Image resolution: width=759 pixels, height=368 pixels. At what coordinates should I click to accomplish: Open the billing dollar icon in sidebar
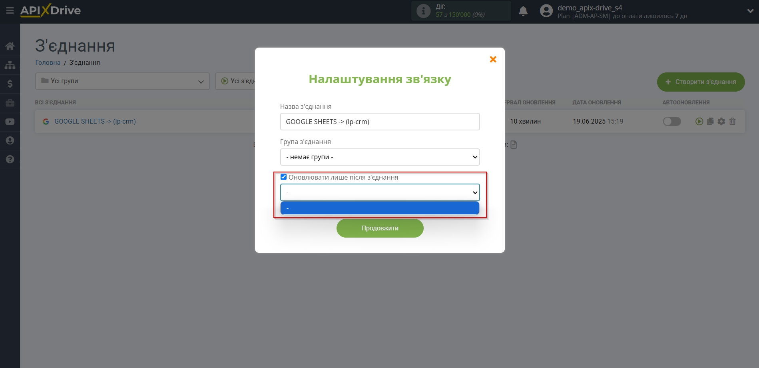point(10,84)
